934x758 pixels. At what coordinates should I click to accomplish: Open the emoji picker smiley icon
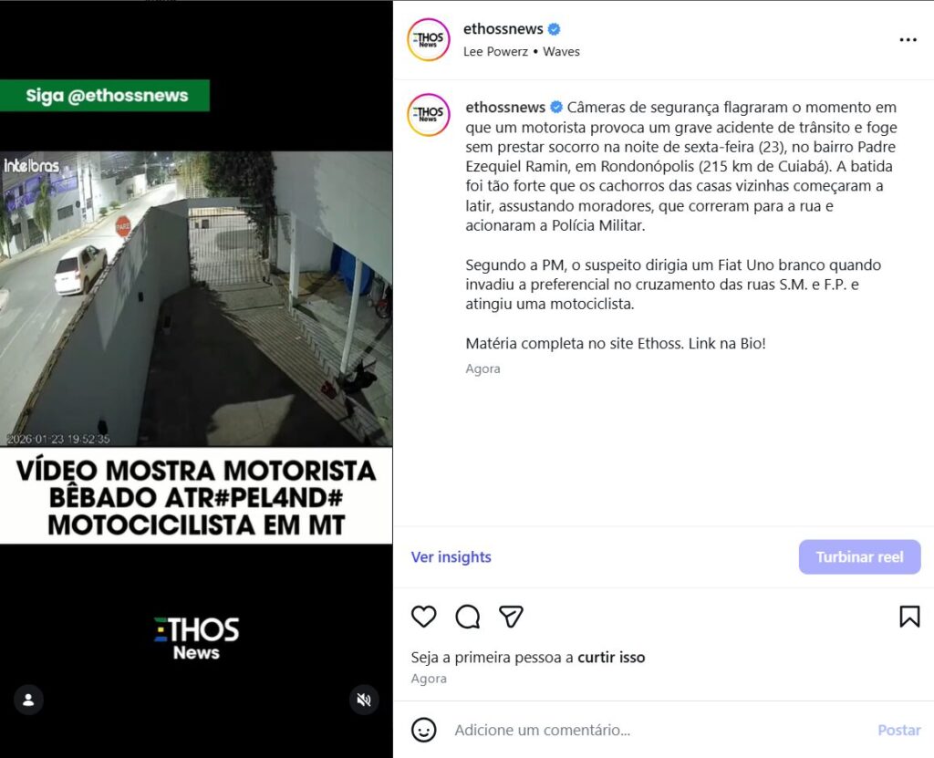tap(423, 730)
